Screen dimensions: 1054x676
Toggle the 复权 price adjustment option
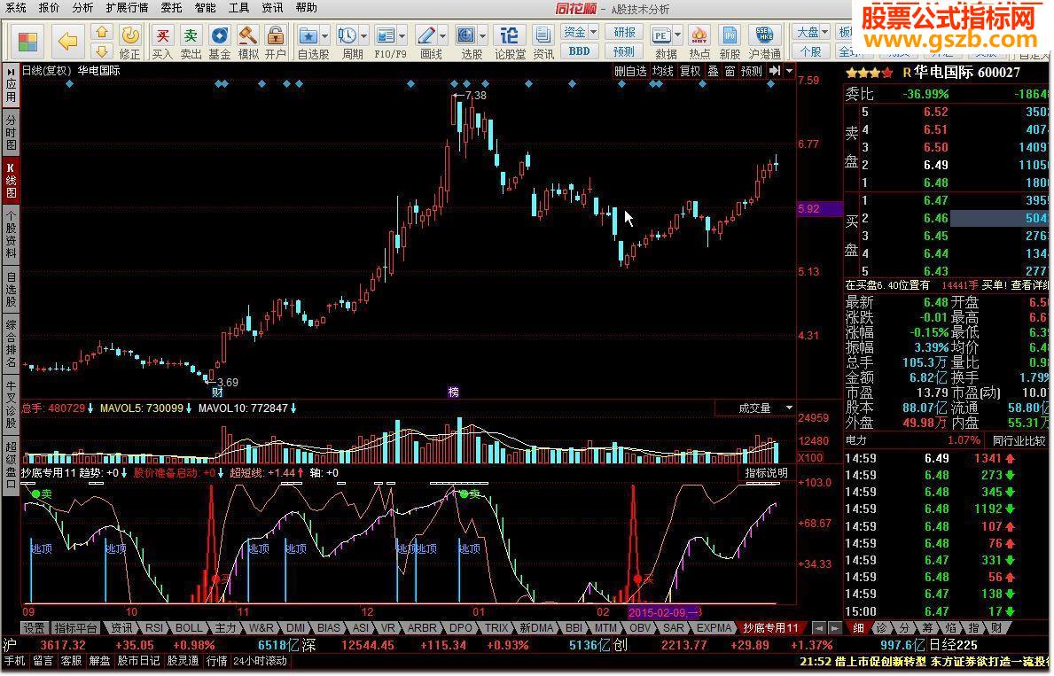[690, 71]
